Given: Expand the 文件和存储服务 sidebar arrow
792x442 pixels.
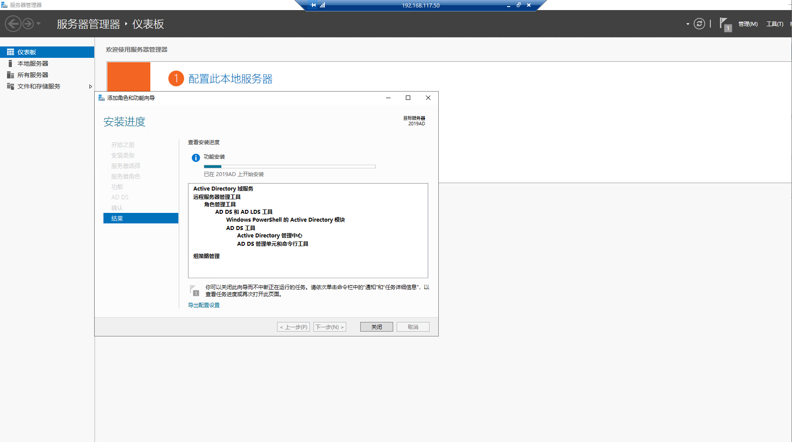Looking at the screenshot, I should pos(90,86).
